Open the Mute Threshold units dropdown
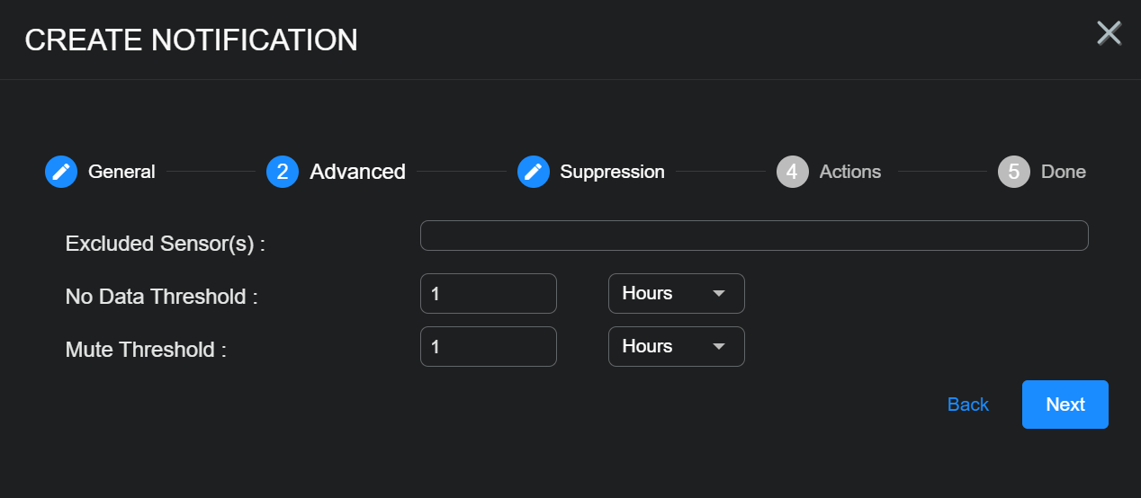Viewport: 1141px width, 498px height. pos(676,347)
